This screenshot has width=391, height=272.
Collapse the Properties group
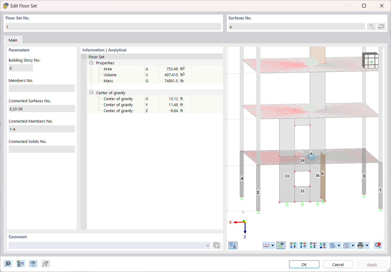click(91, 63)
